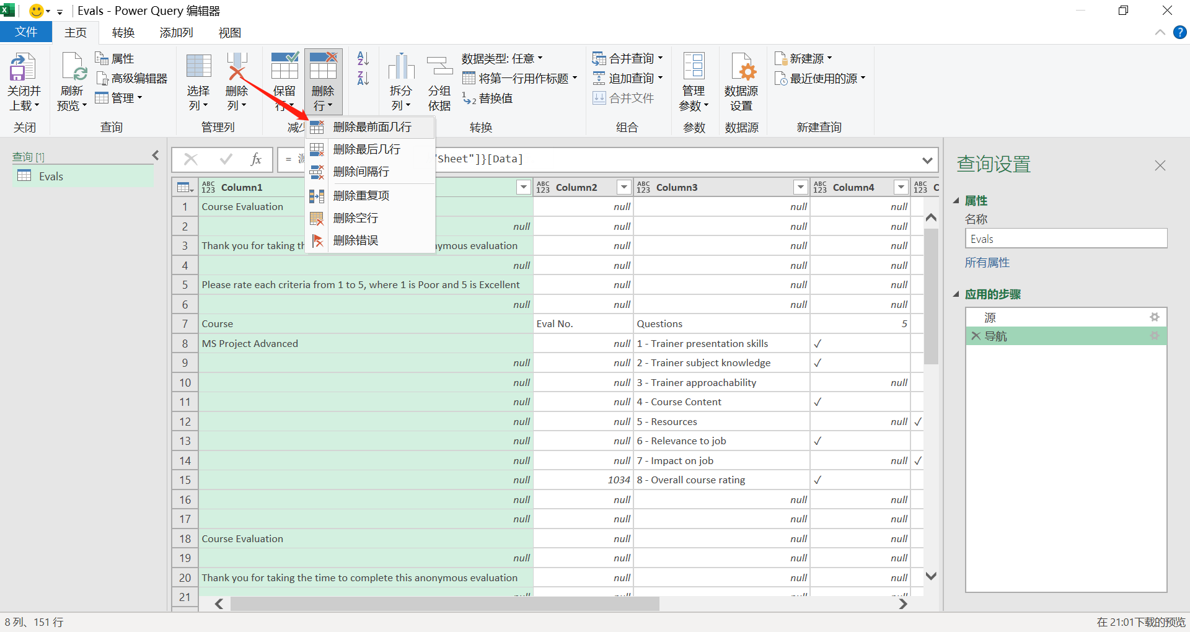1190x632 pixels.
Task: Switch to the 转换 ribbon tab
Action: (x=123, y=32)
